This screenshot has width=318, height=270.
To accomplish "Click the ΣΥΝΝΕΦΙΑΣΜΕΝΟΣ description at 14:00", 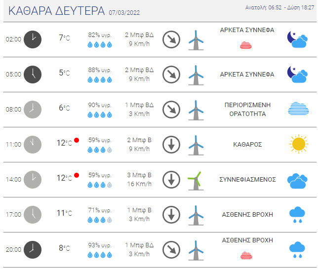I will click(247, 179).
